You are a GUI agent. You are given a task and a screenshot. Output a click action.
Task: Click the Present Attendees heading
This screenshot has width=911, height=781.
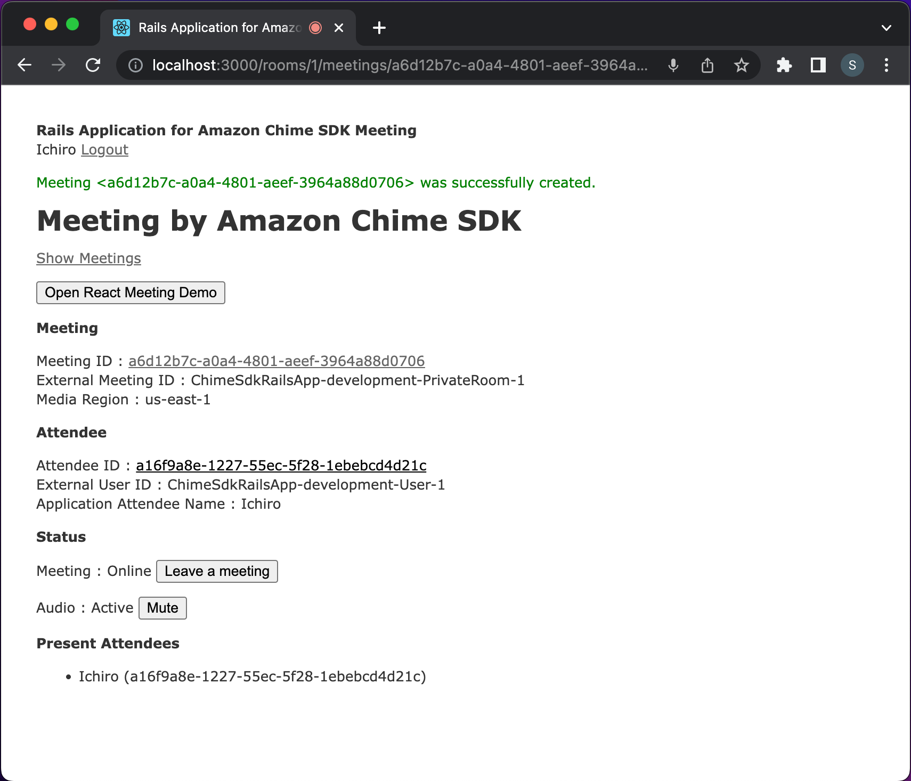[108, 644]
